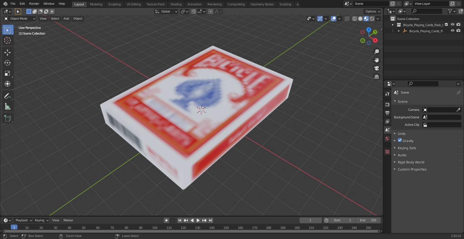This screenshot has height=239, width=464.
Task: Switch to the Shading workspace tab
Action: 176,4
